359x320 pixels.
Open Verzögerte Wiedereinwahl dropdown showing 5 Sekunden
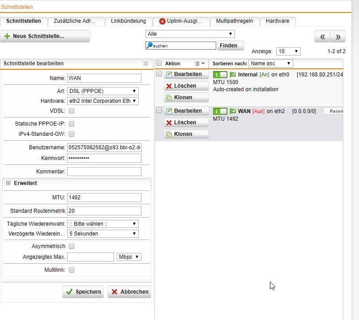pyautogui.click(x=103, y=234)
